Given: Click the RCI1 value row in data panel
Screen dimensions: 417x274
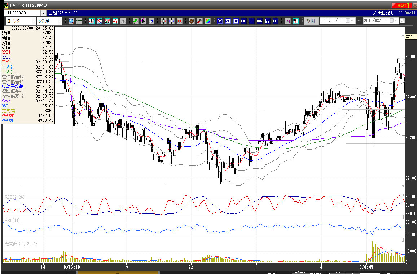Looking at the screenshot, I should click(x=28, y=52).
